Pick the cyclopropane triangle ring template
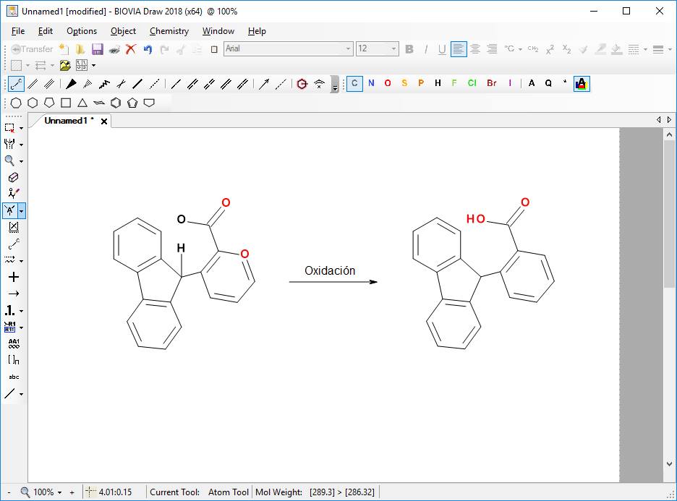Image resolution: width=677 pixels, height=501 pixels. [x=82, y=103]
